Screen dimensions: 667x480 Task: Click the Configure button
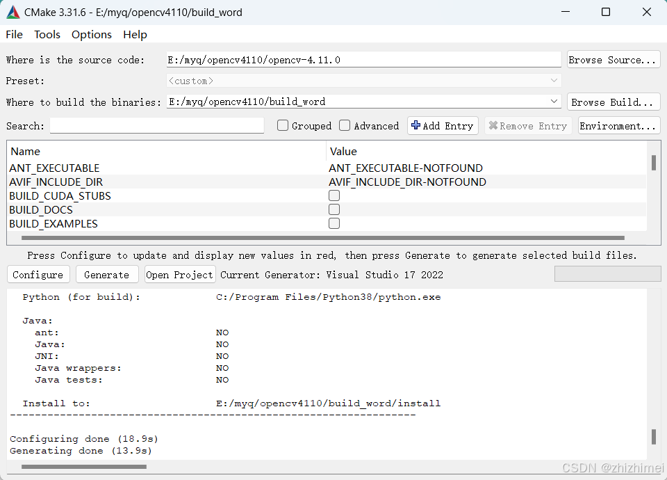coord(38,275)
